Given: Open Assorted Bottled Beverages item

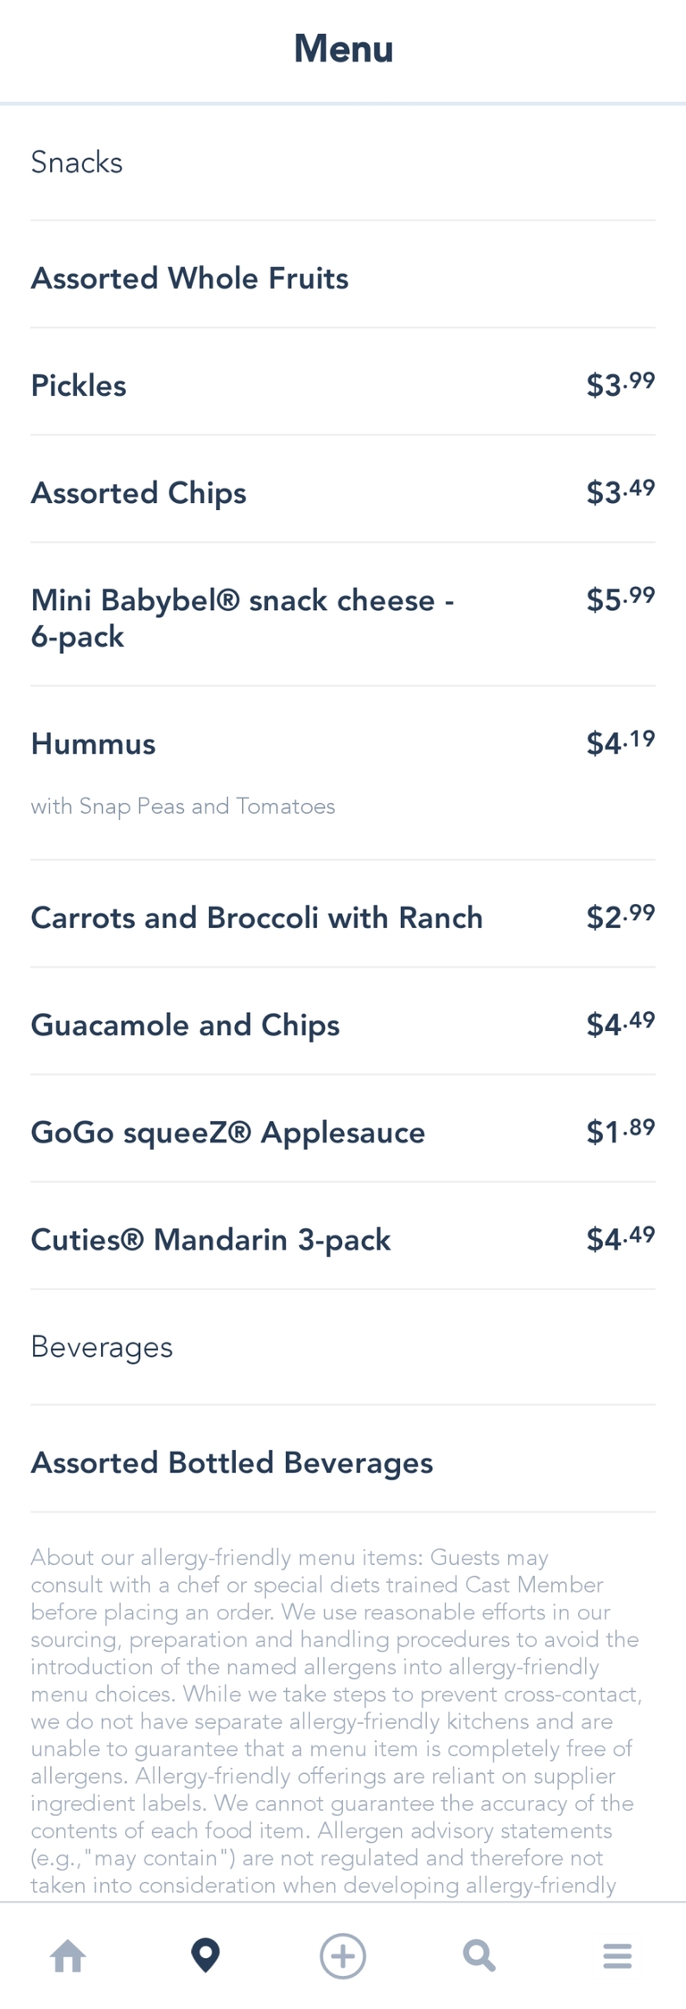Looking at the screenshot, I should (232, 1462).
